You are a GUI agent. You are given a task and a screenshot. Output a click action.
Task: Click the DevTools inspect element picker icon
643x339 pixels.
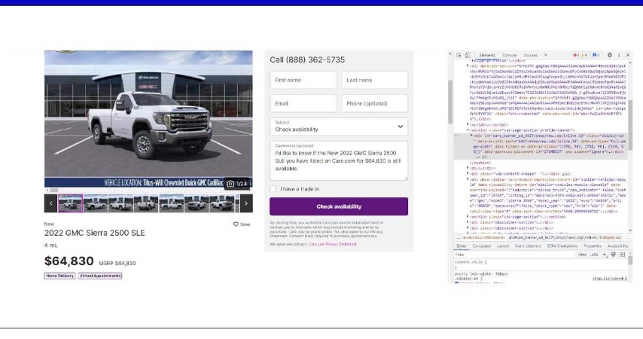tap(459, 55)
